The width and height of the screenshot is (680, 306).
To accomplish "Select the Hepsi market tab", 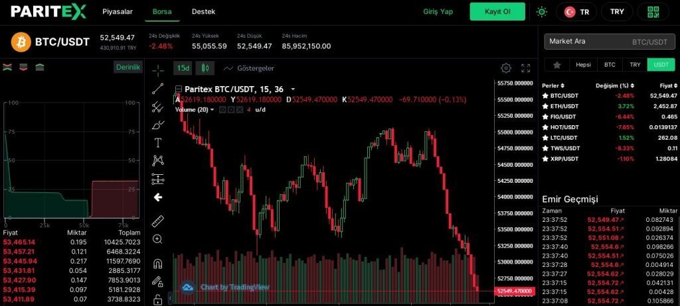I will click(583, 65).
